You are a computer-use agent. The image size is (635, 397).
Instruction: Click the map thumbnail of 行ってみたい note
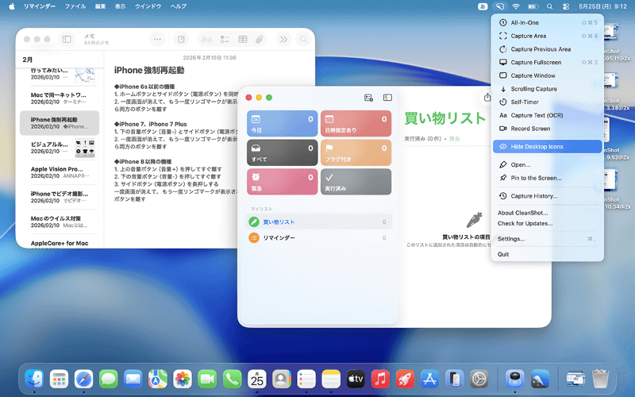coord(85,75)
